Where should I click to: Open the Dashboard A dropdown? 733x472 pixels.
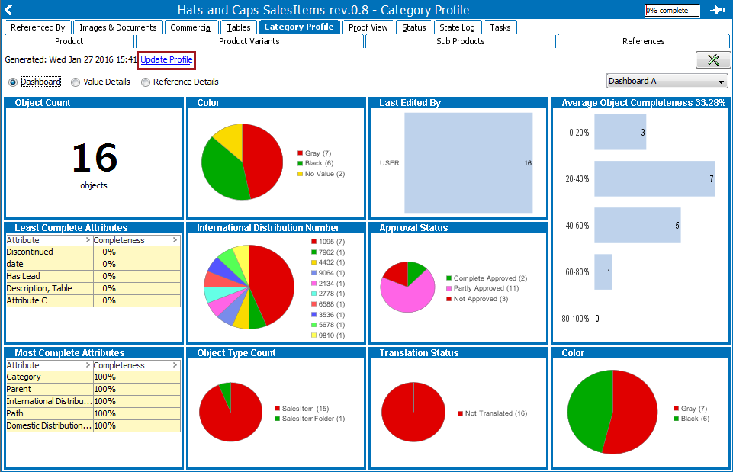667,82
